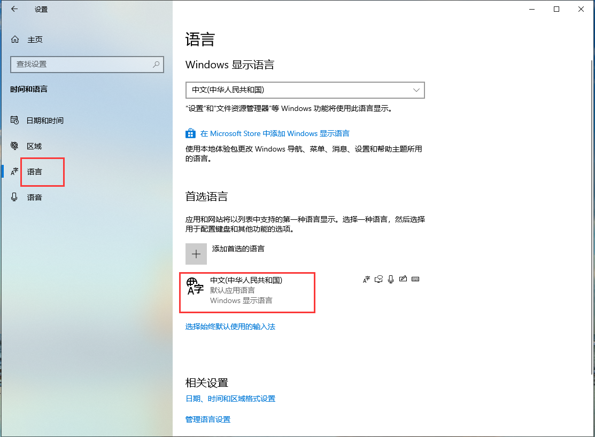595x437 pixels.
Task: Open 主页 settings home
Action: point(35,39)
